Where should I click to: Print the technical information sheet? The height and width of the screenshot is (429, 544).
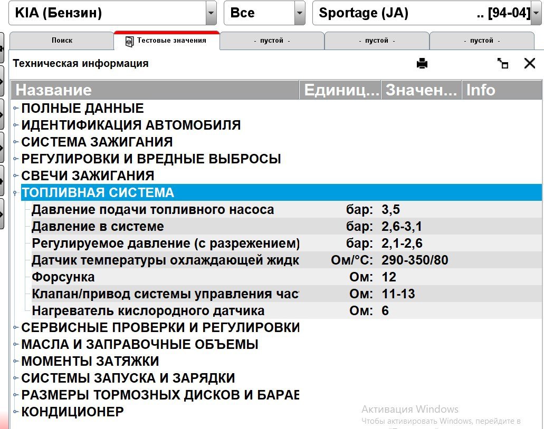point(422,63)
